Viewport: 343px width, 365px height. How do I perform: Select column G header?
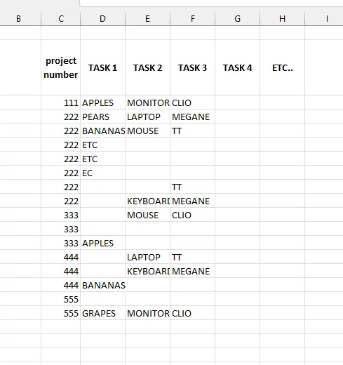click(237, 19)
